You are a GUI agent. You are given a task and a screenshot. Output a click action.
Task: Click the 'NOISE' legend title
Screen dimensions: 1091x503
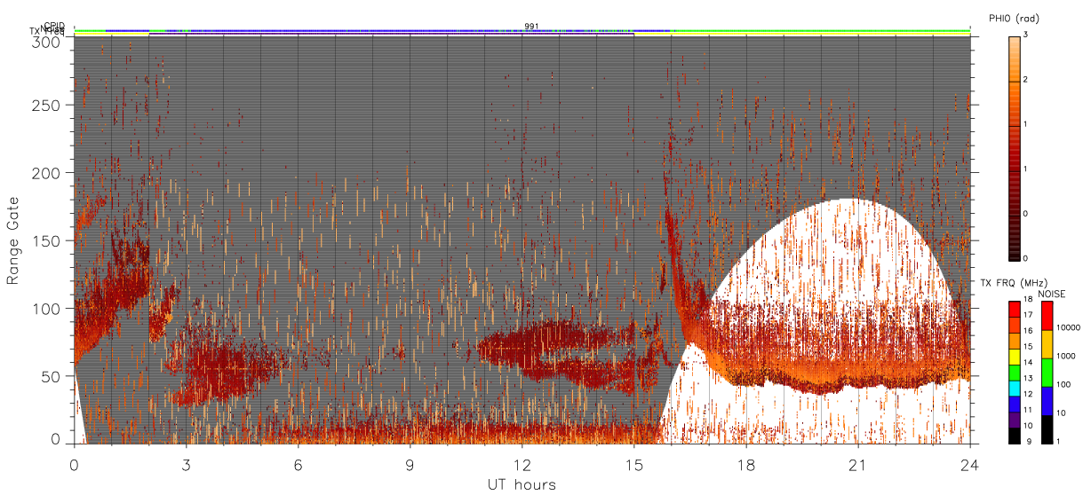point(1053,294)
